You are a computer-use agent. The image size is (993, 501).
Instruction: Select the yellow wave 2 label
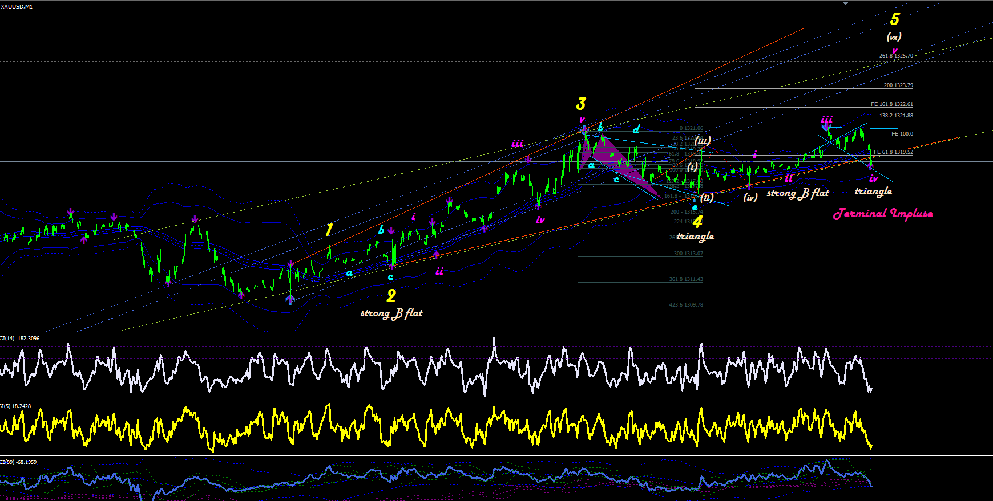click(391, 296)
